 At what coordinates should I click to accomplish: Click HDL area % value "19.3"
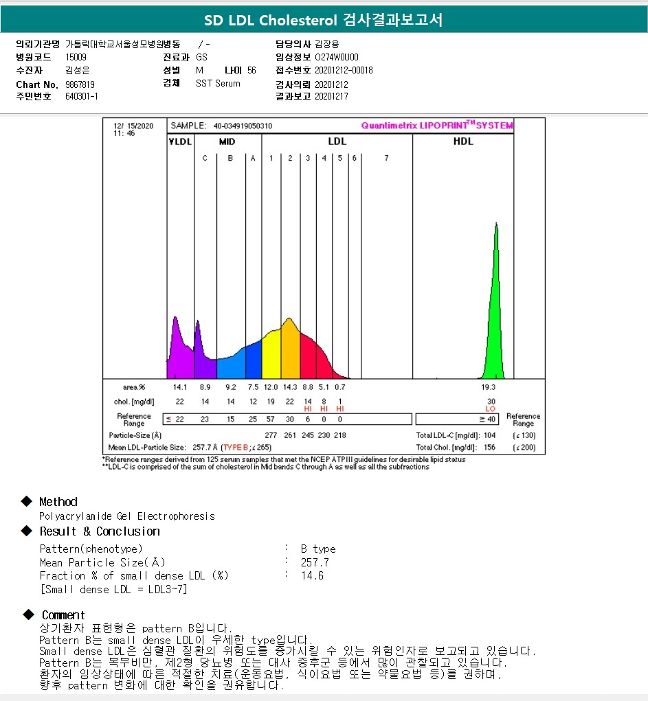pos(489,387)
